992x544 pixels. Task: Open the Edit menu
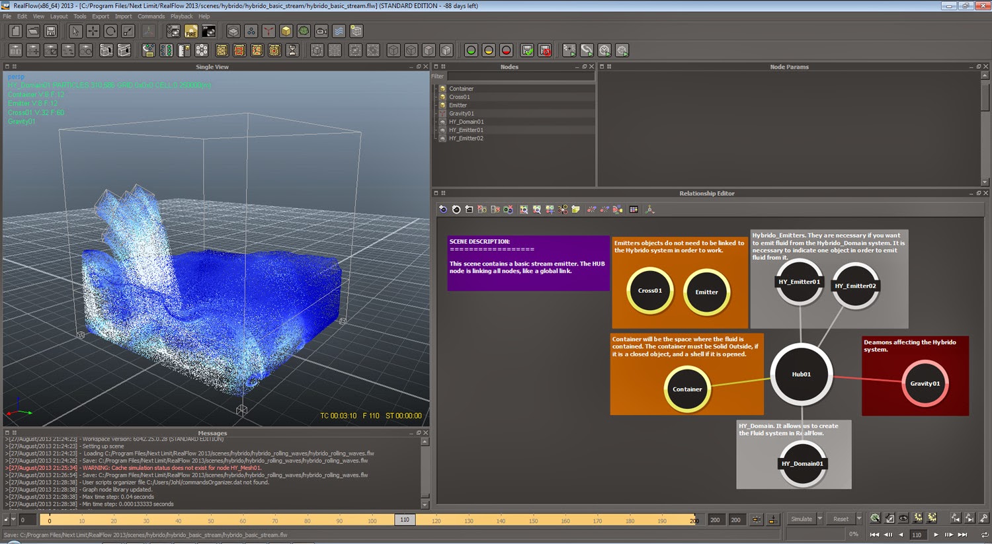[x=22, y=17]
